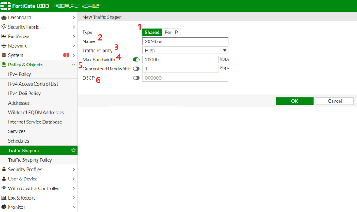Viewport: 357px width, 212px height.
Task: Click the FortiView chart icon
Action: [x=4, y=37]
